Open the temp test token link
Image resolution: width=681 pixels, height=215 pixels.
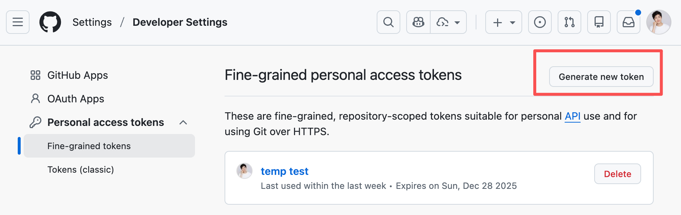(284, 171)
